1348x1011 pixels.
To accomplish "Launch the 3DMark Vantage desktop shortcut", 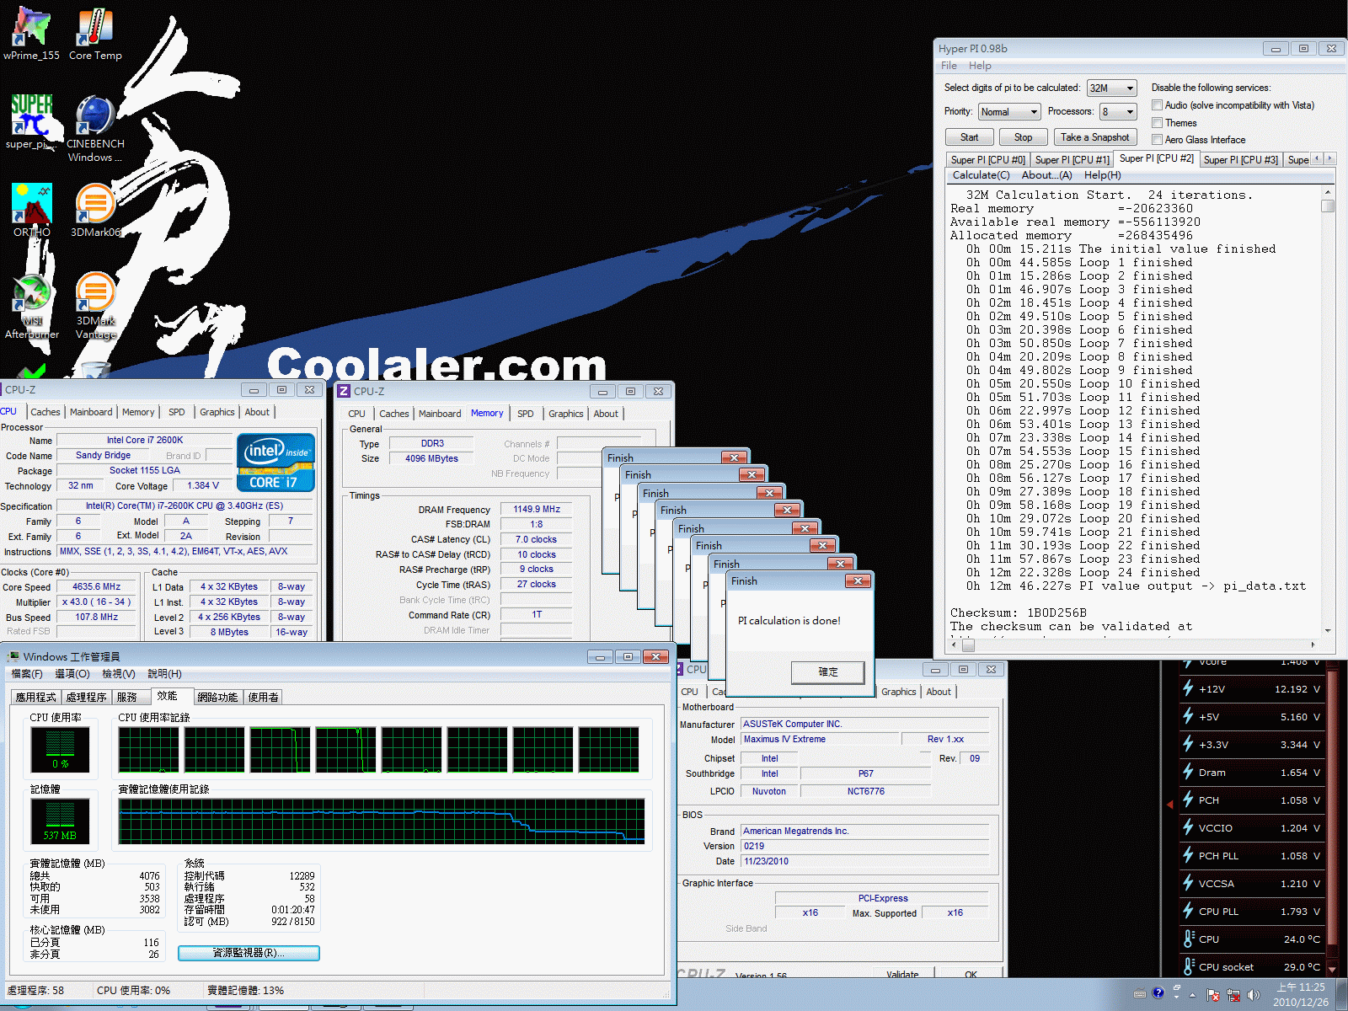I will [95, 306].
